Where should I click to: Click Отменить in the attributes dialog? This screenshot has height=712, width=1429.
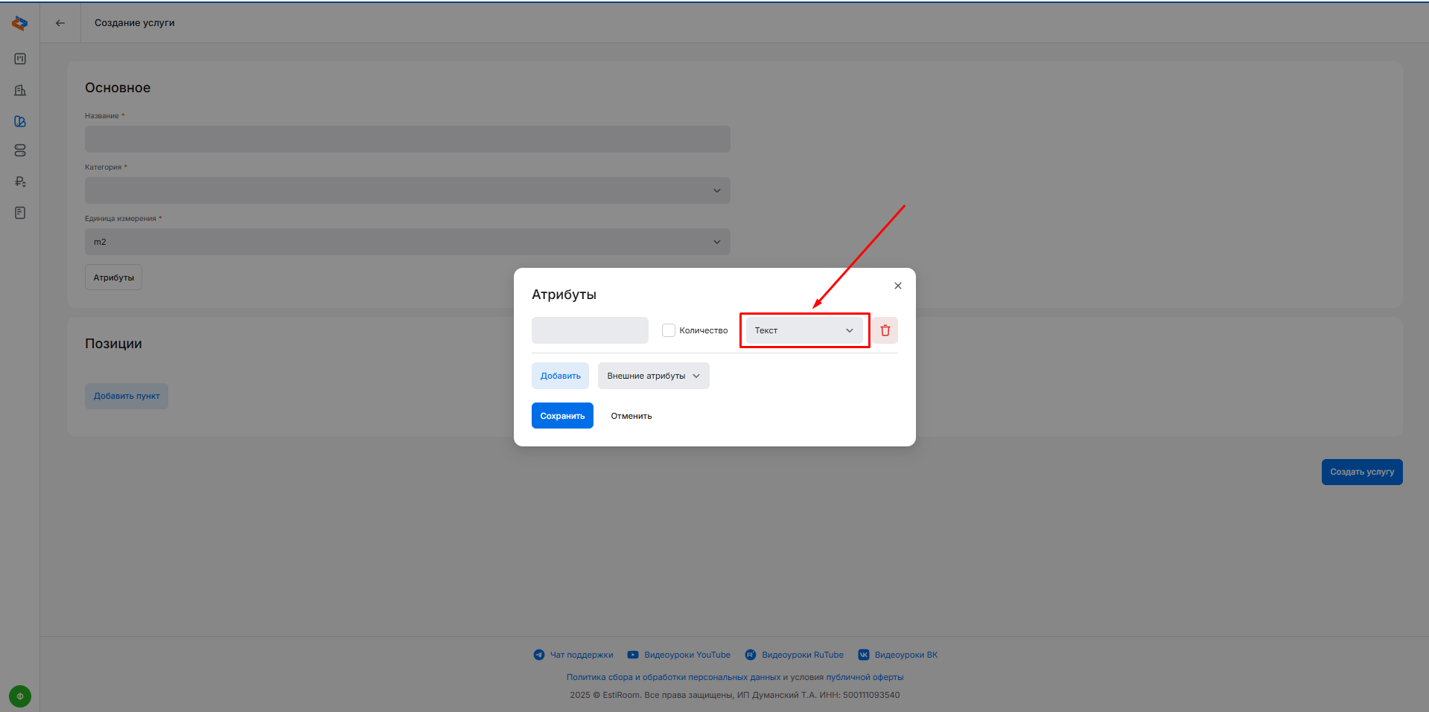(x=631, y=416)
